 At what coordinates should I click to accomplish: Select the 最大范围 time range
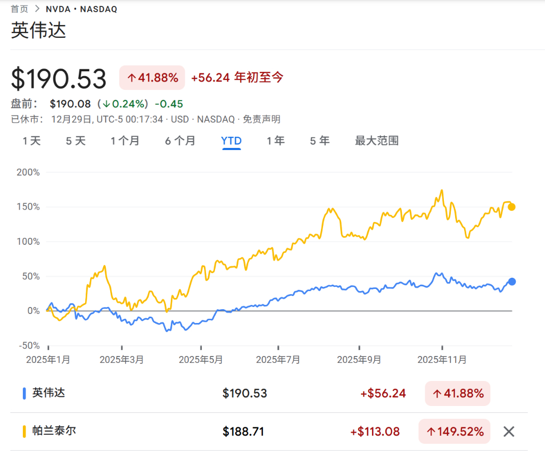(x=376, y=141)
